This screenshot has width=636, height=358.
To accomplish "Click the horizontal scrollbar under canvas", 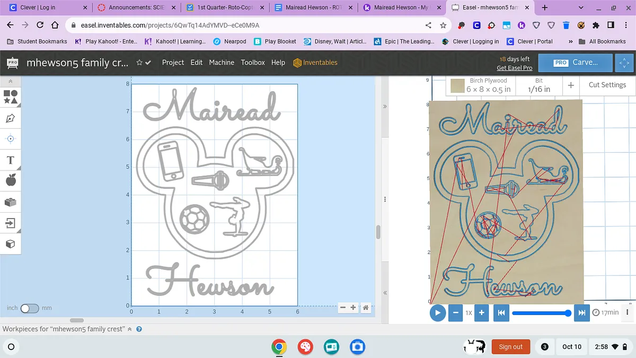I will [77, 320].
